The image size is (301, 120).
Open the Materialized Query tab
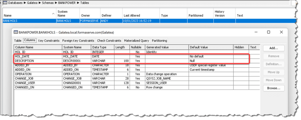[x=137, y=41]
